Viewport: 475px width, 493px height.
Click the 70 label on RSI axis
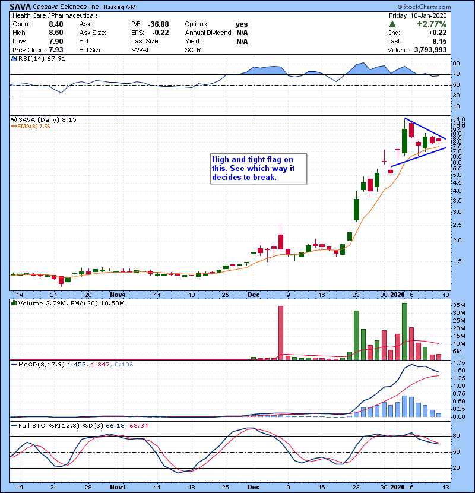456,74
